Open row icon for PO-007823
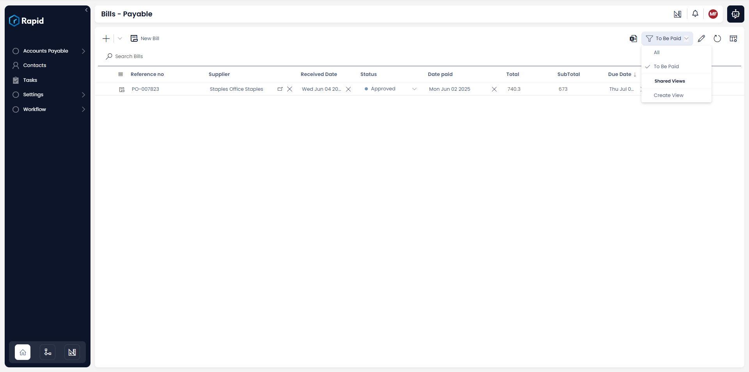This screenshot has height=372, width=749. click(122, 90)
